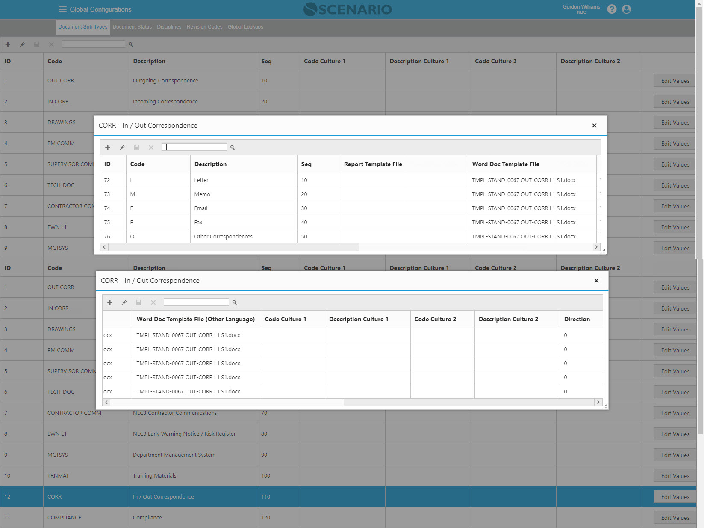Image resolution: width=704 pixels, height=528 pixels.
Task: Click the edit pencil in the dialog listing Memo
Action: [122, 147]
